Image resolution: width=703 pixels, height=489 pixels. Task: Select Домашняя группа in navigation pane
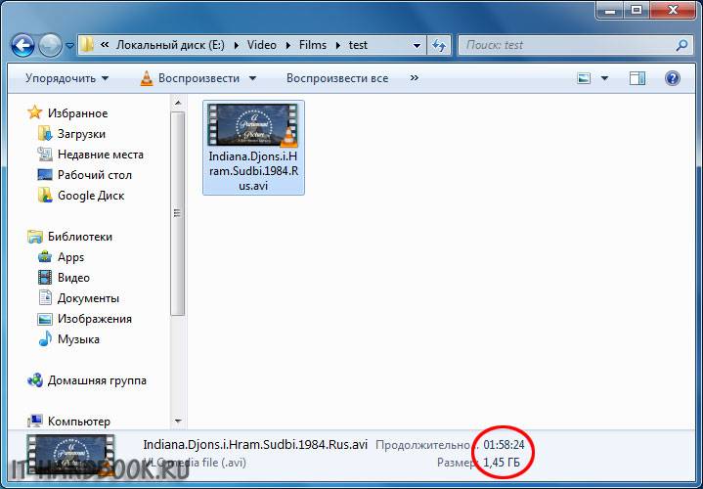(x=97, y=380)
